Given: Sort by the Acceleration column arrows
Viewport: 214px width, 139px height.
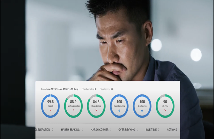Looking at the screenshot, I should coord(53,130).
